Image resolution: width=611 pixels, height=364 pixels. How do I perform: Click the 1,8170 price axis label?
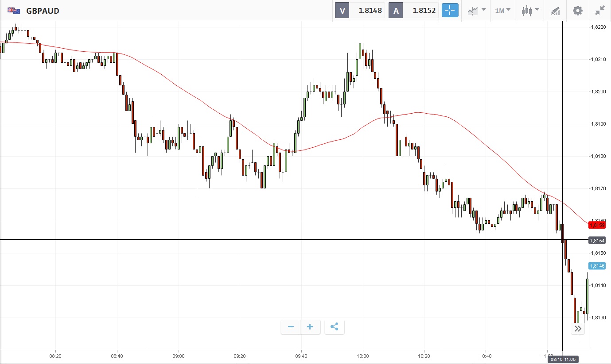pyautogui.click(x=598, y=188)
